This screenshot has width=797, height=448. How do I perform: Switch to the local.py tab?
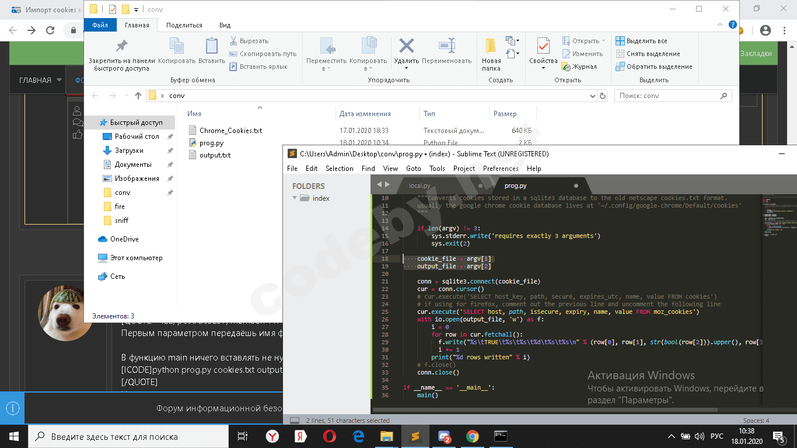420,185
